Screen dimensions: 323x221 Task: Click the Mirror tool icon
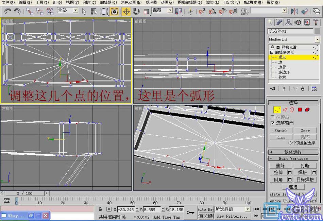click(294, 11)
